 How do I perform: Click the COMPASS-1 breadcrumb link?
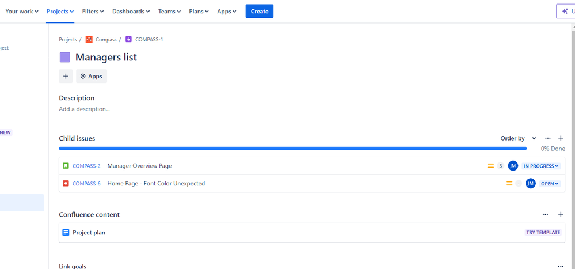149,40
